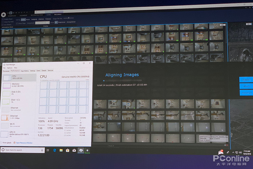The image size is (253, 169).
Task: Open the Component dropdown
Action: tap(42, 22)
